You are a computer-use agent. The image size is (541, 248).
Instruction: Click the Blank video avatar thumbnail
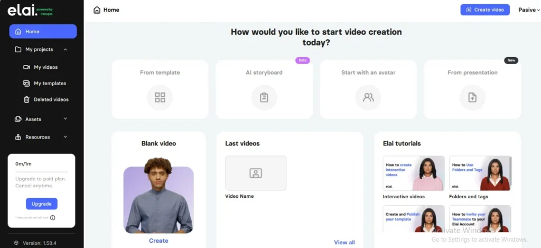(x=158, y=196)
